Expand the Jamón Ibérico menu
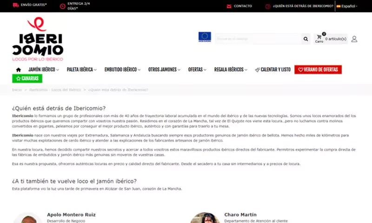This screenshot has height=223, width=372. (x=44, y=70)
